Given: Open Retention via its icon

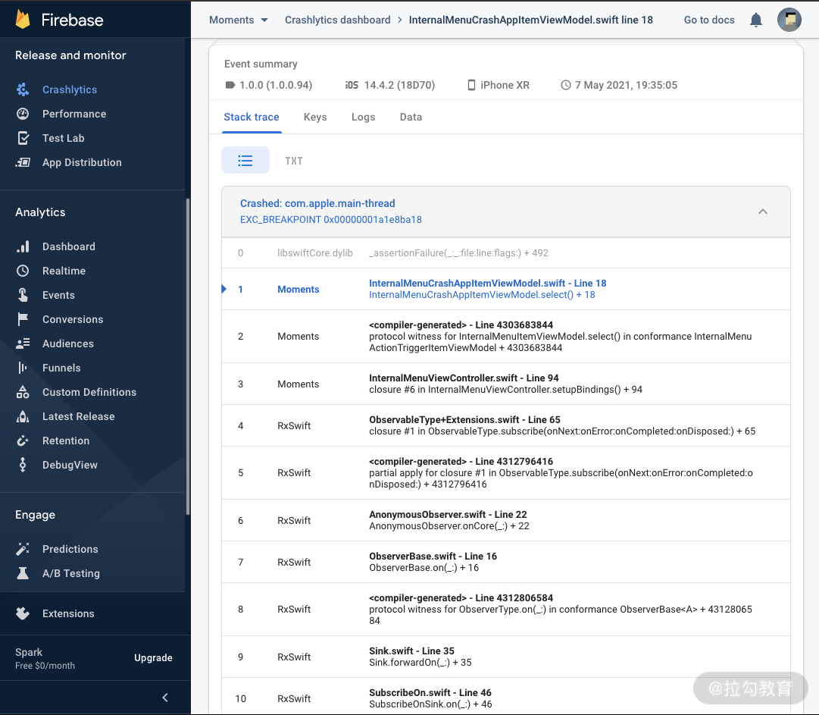Looking at the screenshot, I should (23, 441).
